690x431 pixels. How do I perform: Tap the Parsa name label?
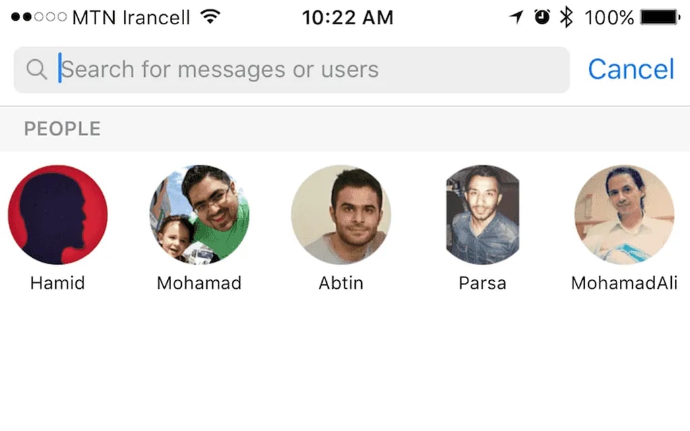[x=482, y=283]
